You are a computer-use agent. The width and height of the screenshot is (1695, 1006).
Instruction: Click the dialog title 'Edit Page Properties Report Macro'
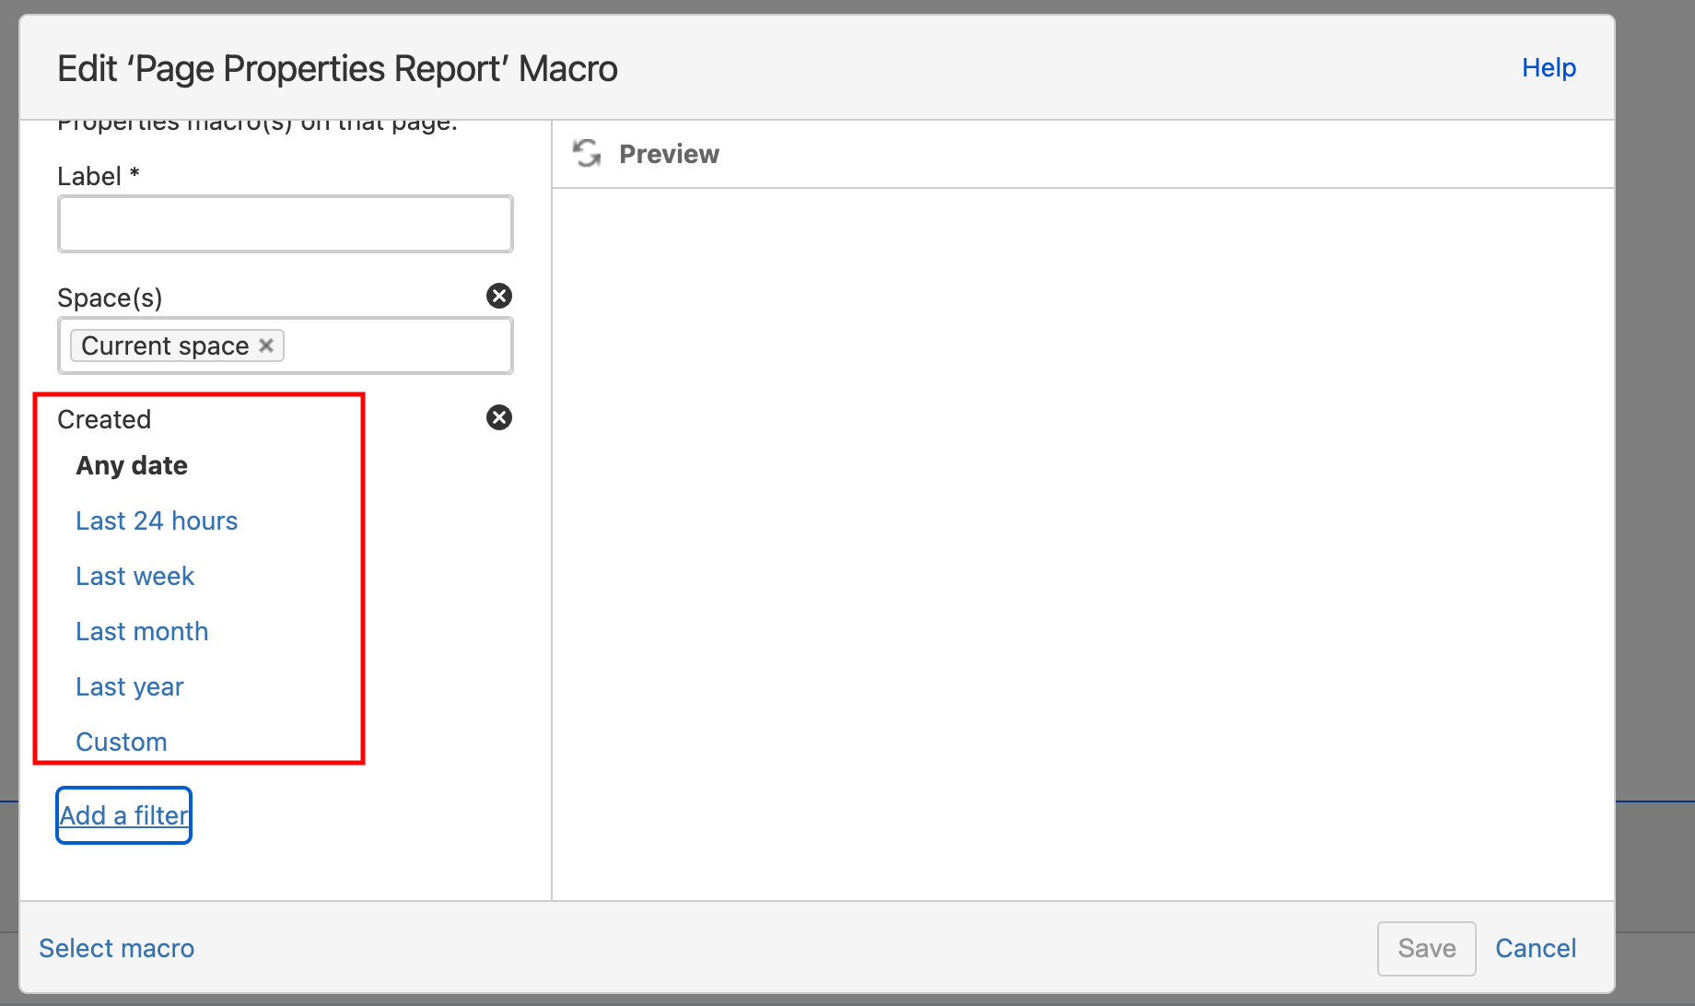[x=338, y=67]
